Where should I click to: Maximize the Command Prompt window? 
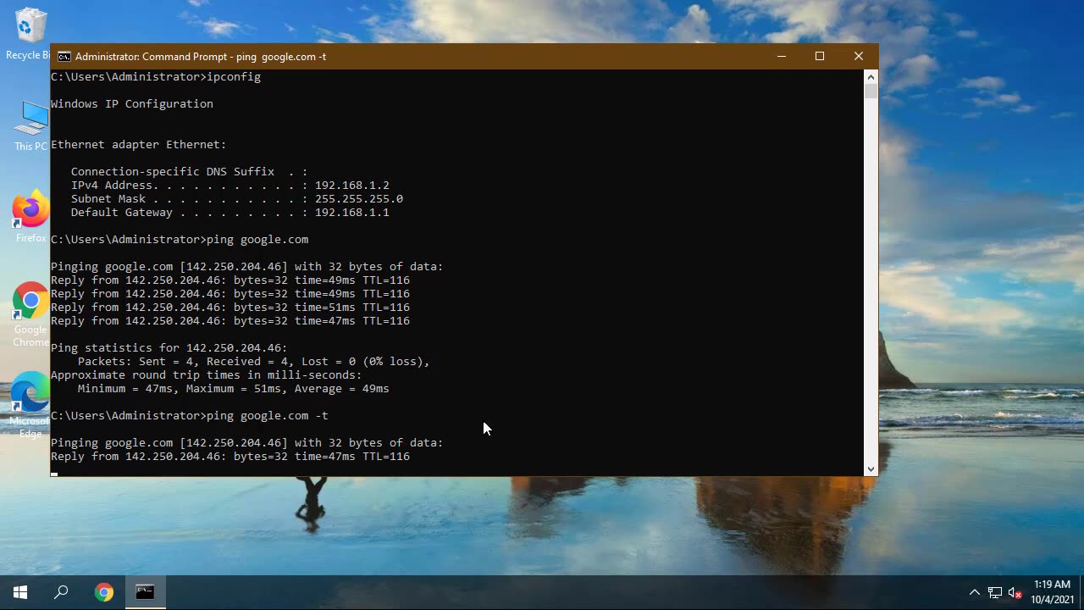tap(820, 57)
